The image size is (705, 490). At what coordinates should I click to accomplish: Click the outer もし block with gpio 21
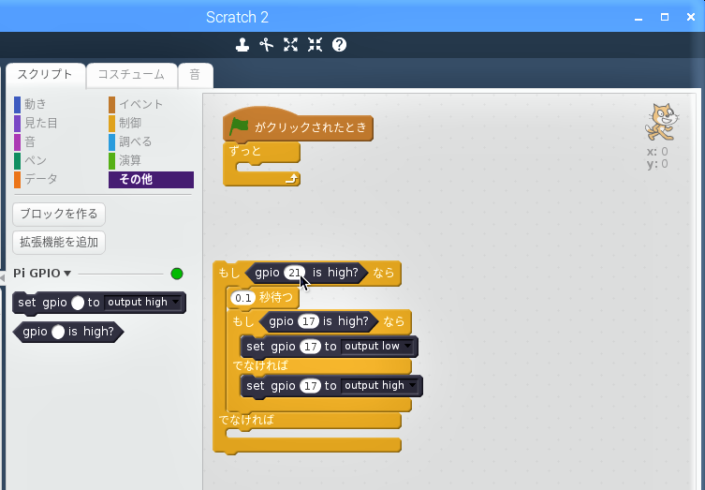click(228, 273)
